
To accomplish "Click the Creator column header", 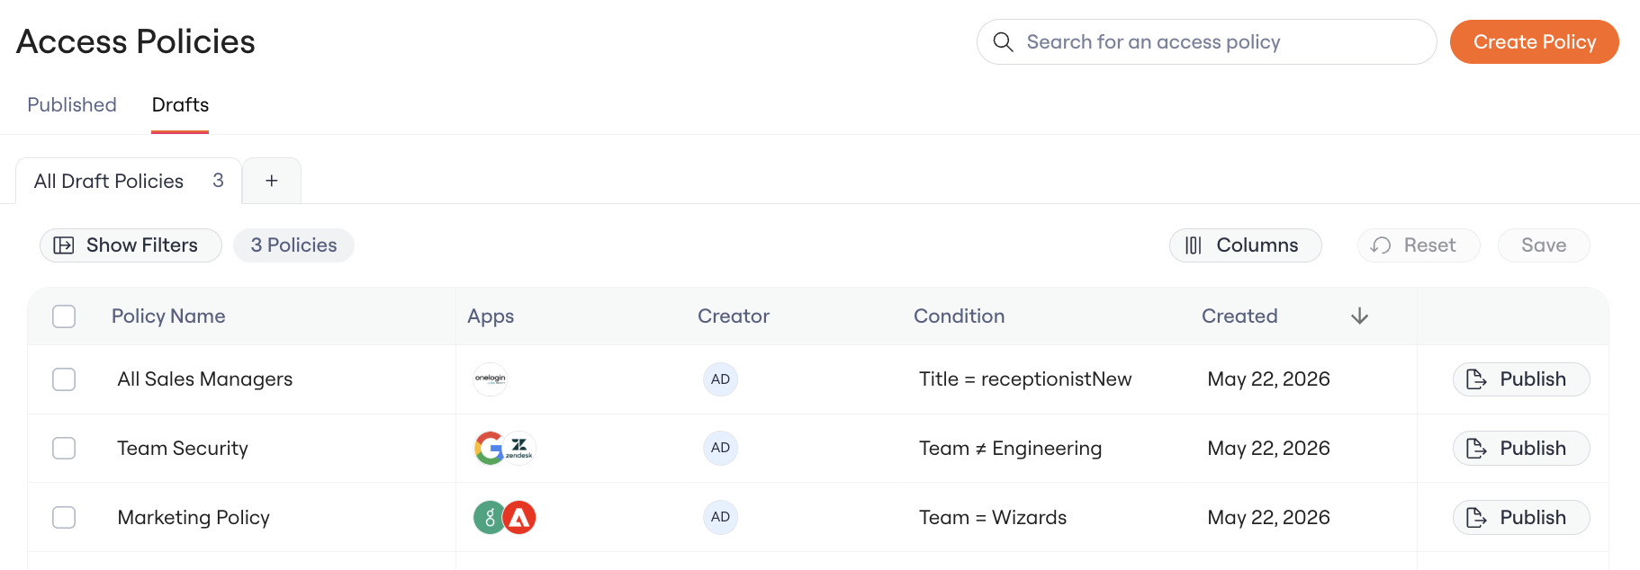I will point(734,316).
